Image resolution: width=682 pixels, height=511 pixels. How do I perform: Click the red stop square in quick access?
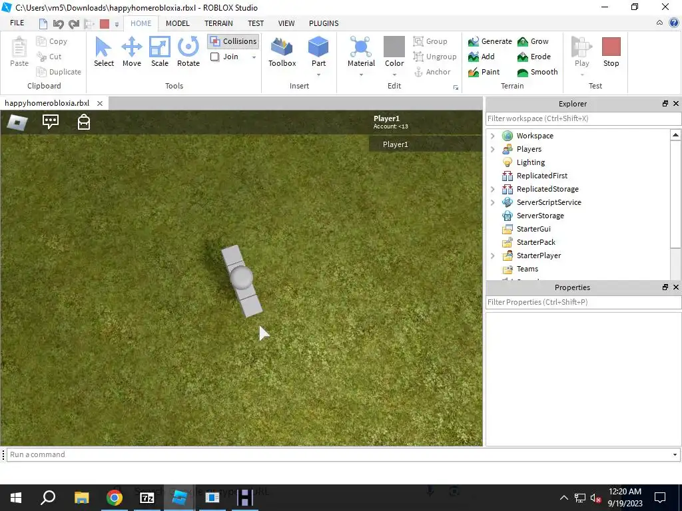[105, 24]
